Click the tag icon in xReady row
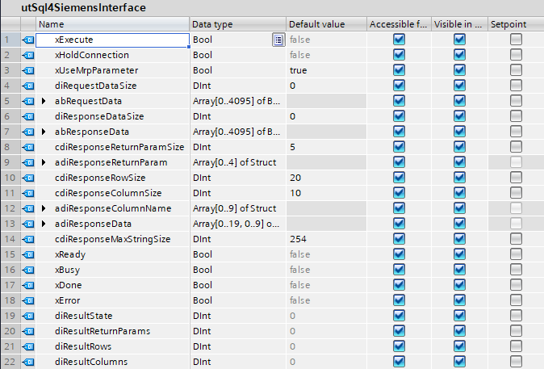 coord(28,254)
